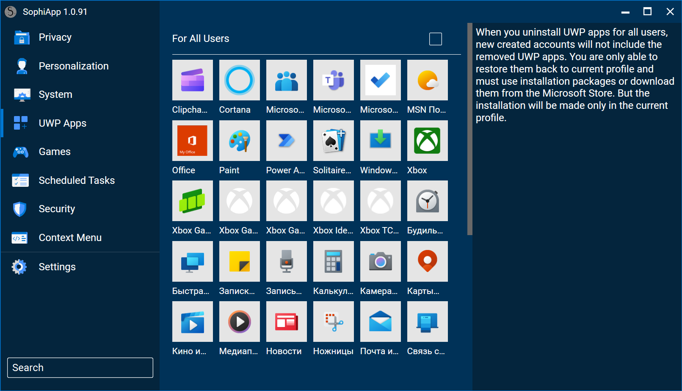Select the Xbox TC... app tile
This screenshot has width=682, height=391.
coord(381,201)
